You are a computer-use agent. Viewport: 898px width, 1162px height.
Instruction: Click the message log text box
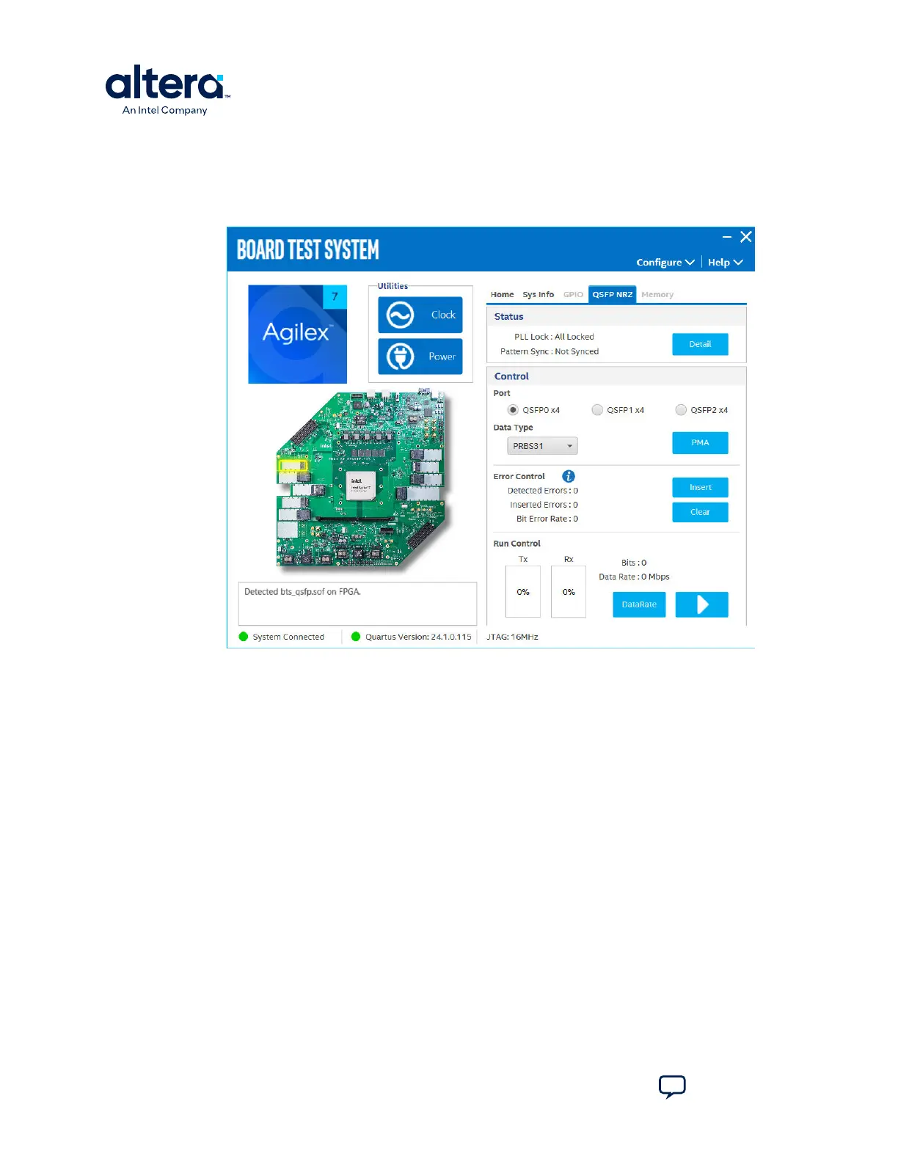point(357,604)
